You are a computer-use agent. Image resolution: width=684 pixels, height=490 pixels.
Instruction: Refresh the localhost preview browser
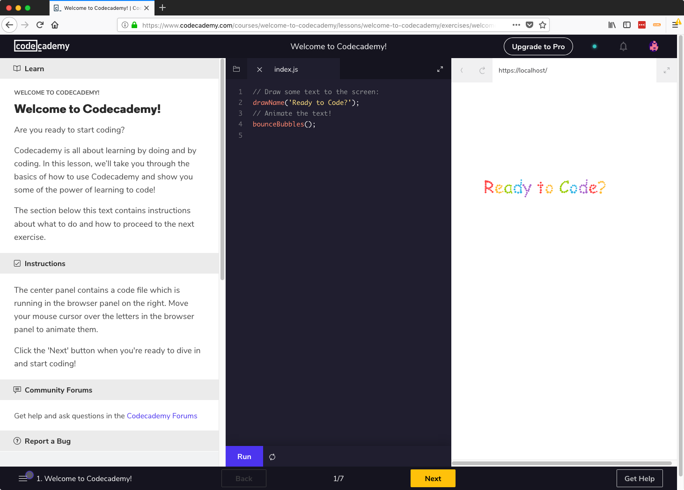coord(482,70)
